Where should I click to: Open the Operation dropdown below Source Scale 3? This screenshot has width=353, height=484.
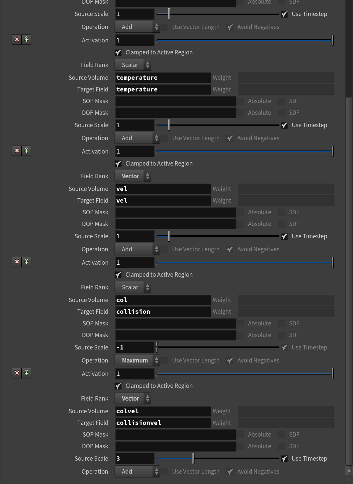(137, 472)
